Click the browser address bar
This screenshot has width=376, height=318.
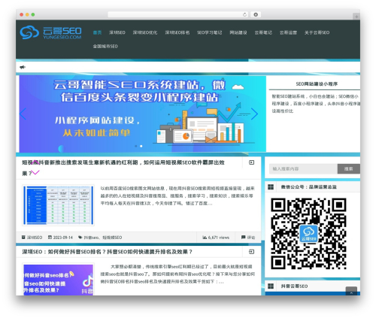[x=178, y=14]
